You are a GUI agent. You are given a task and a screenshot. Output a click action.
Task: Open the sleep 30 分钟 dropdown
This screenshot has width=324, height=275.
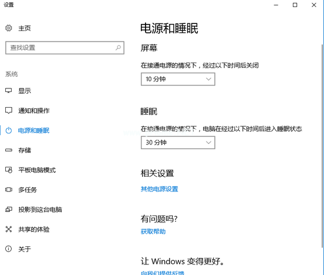pyautogui.click(x=178, y=143)
